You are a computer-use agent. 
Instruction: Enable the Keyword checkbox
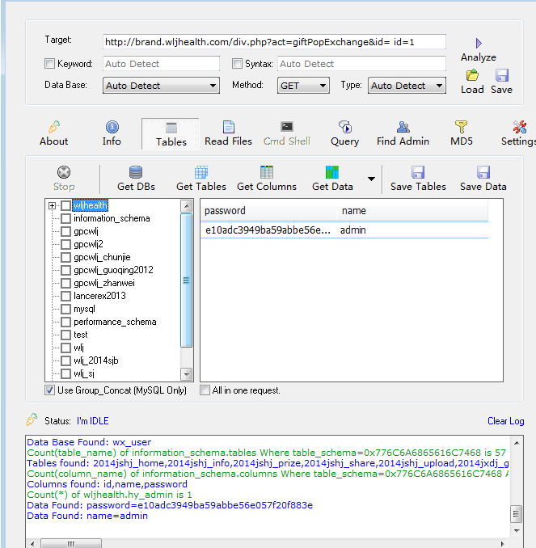click(49, 64)
